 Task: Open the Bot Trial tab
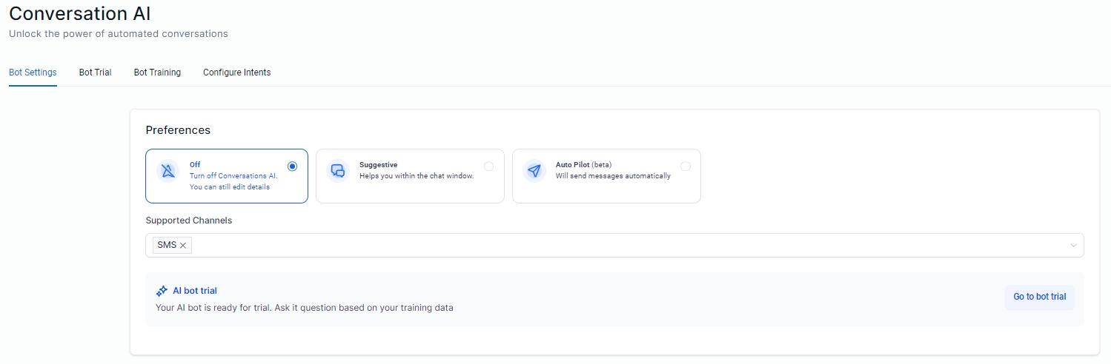coord(95,73)
